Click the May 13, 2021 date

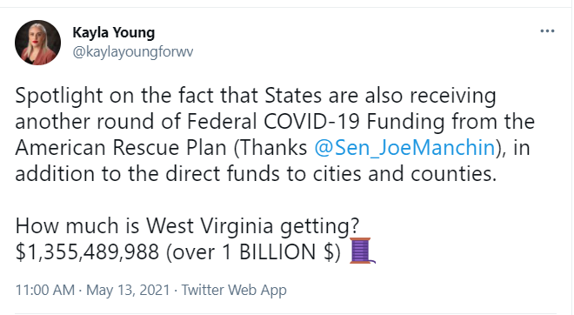(128, 290)
